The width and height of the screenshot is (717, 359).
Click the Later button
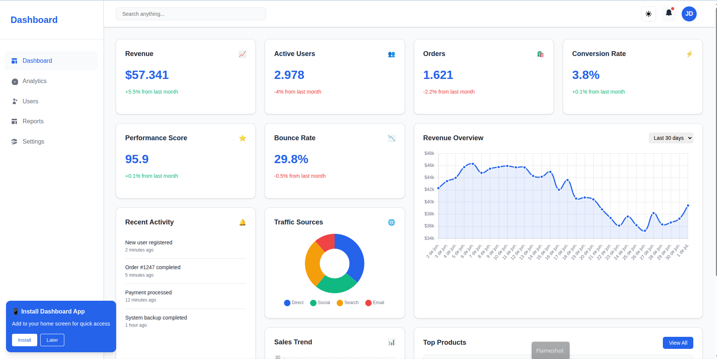52,340
